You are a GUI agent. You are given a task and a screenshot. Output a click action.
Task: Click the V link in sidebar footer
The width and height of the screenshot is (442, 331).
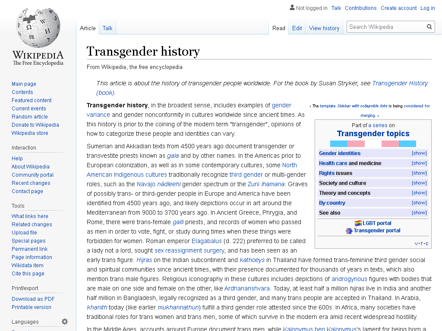[x=417, y=244]
